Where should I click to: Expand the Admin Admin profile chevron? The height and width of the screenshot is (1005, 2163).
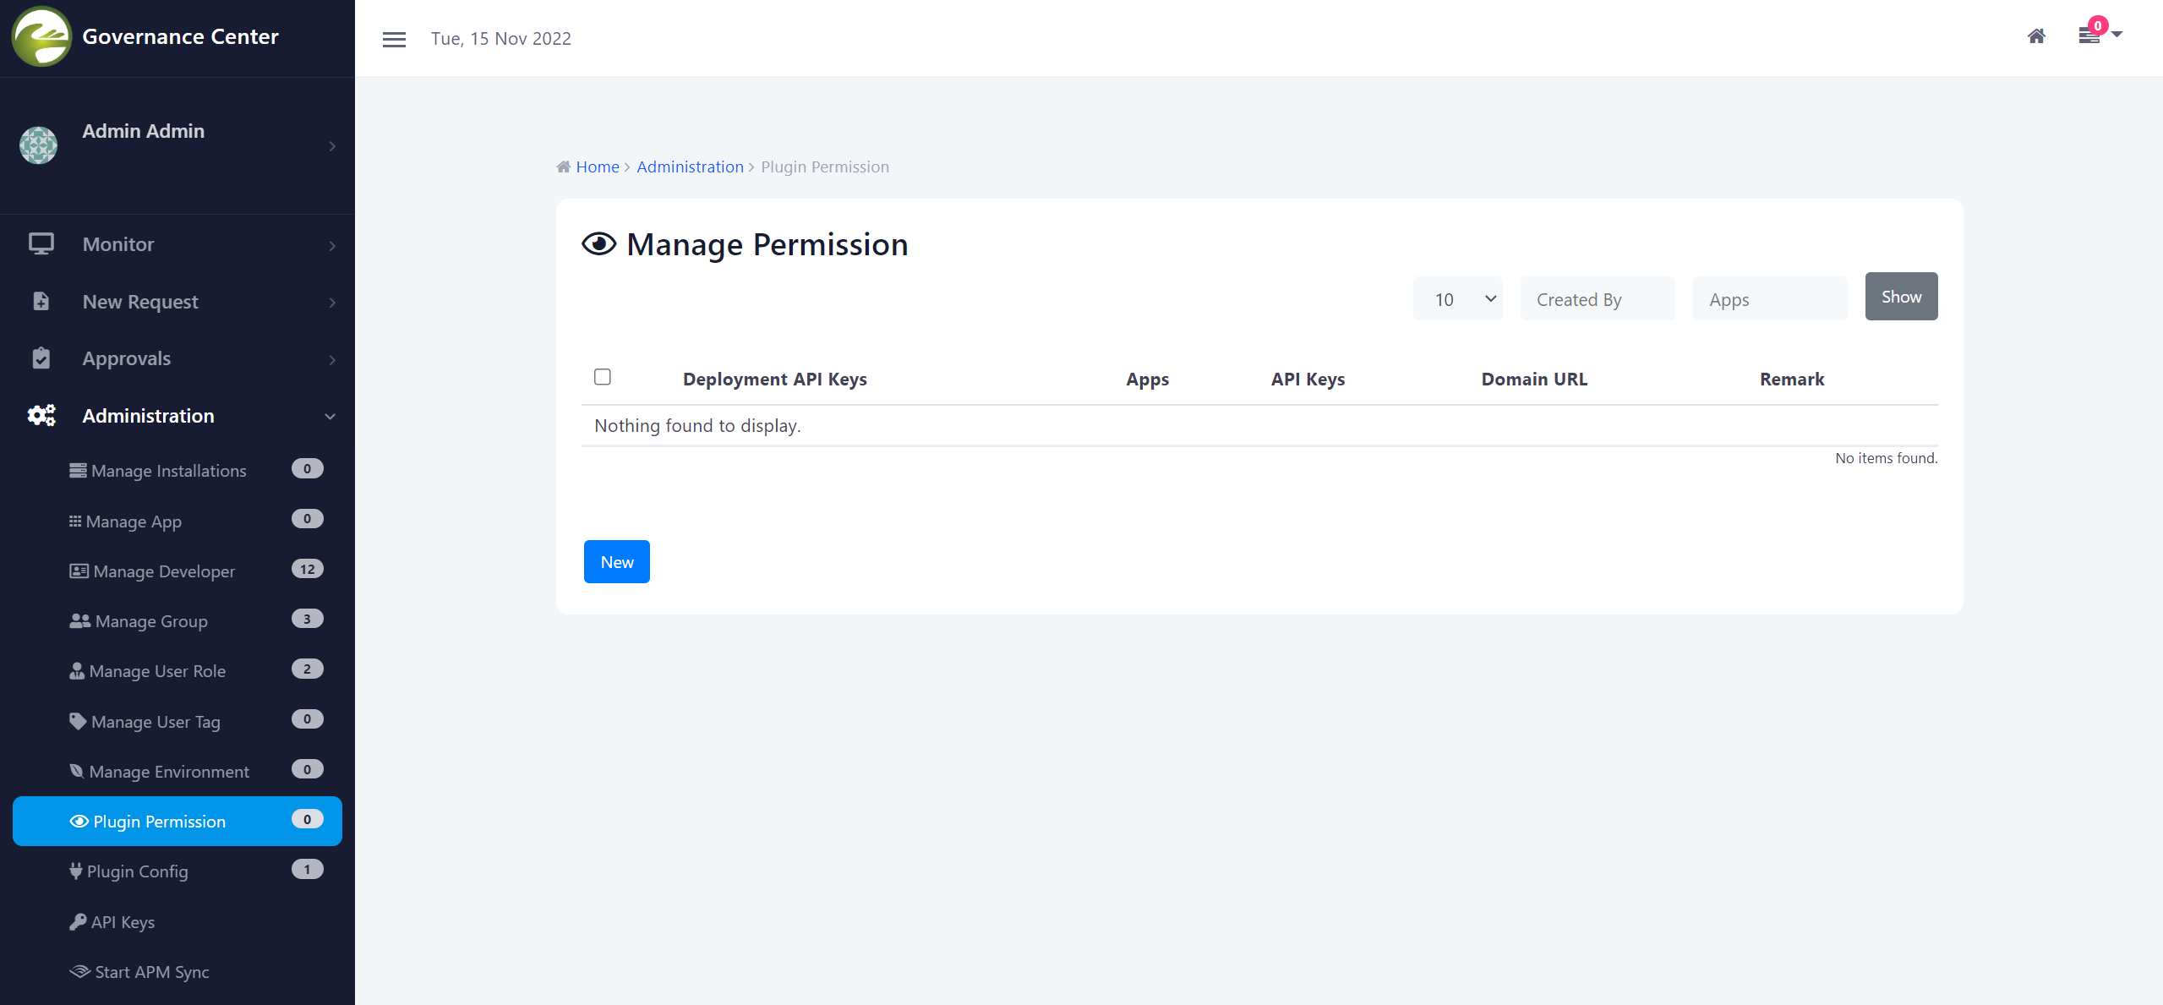[332, 146]
